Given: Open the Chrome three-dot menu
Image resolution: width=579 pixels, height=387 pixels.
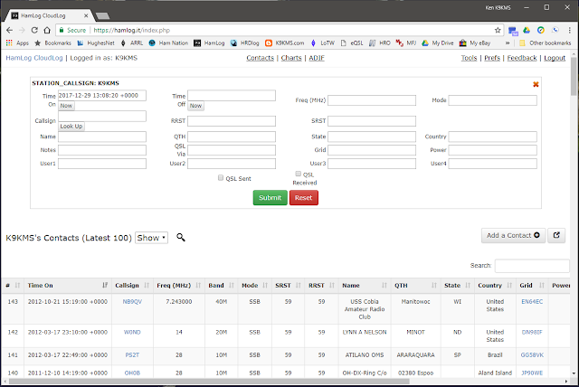Looking at the screenshot, I should (x=569, y=30).
